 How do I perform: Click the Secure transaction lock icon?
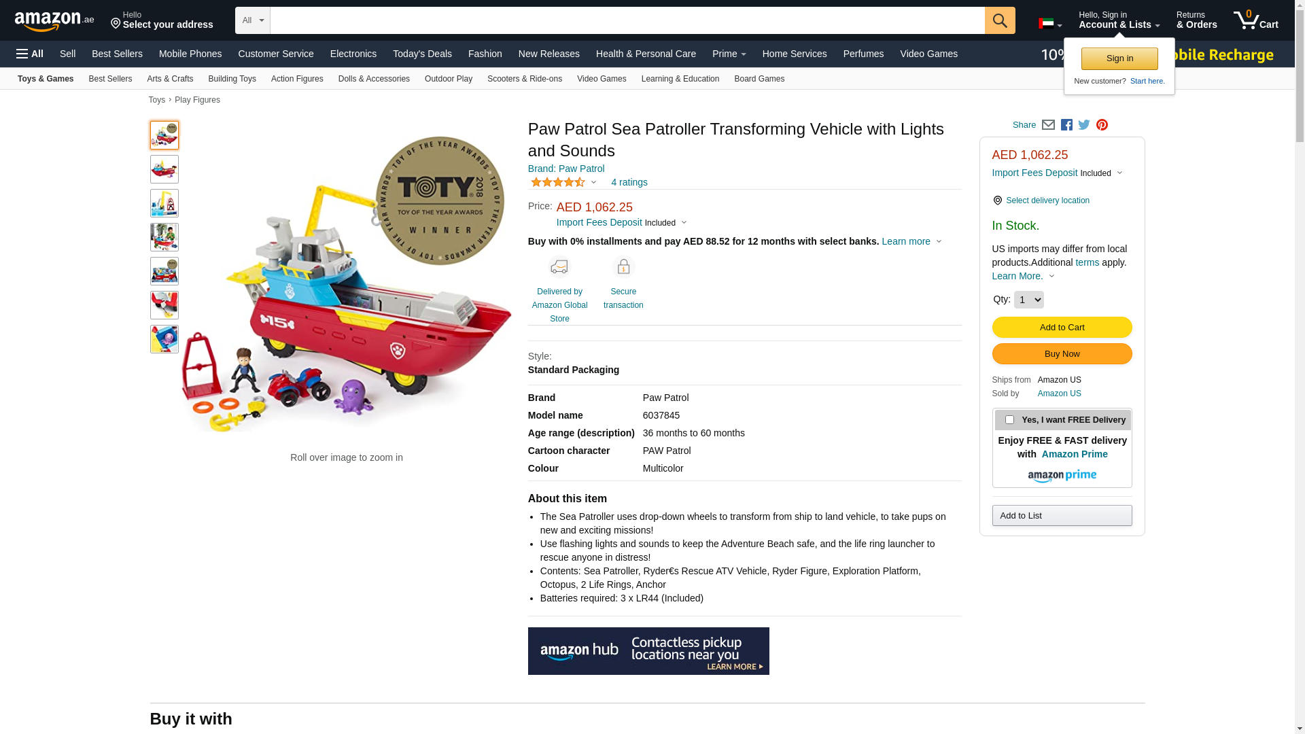(x=623, y=267)
